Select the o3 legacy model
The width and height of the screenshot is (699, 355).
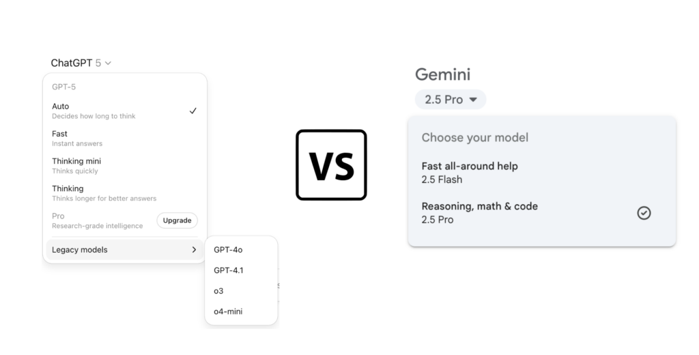click(218, 291)
